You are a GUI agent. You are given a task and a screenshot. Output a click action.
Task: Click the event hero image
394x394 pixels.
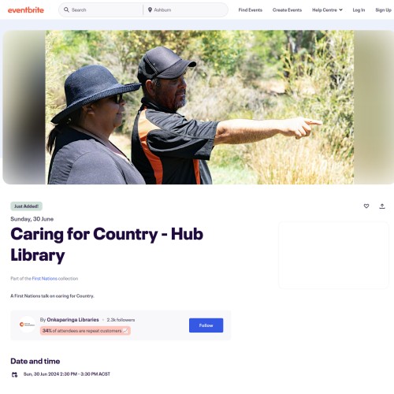click(199, 107)
